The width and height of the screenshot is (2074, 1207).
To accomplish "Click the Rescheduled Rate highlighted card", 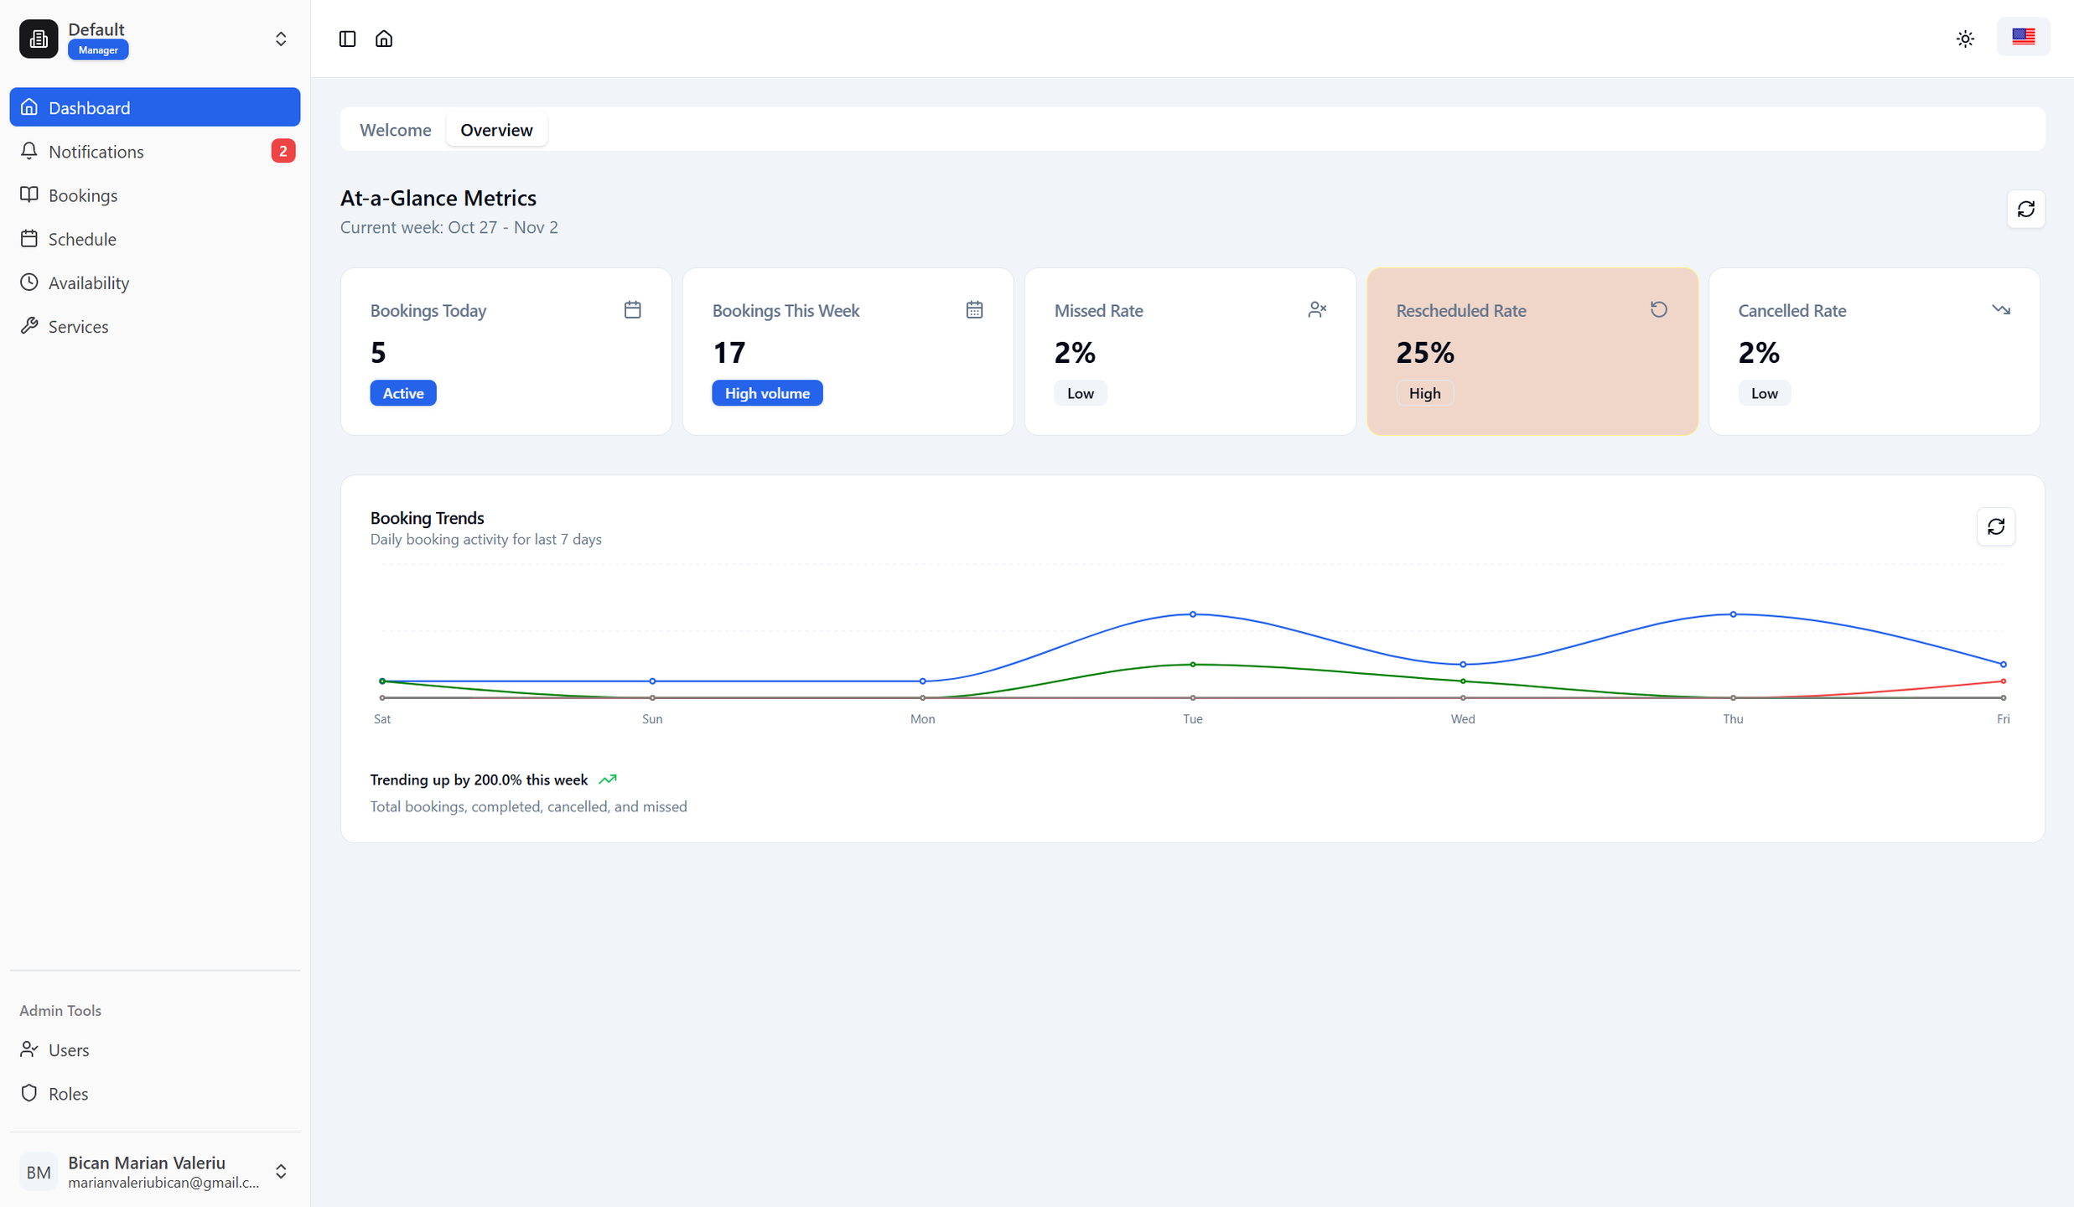I will [x=1532, y=369].
